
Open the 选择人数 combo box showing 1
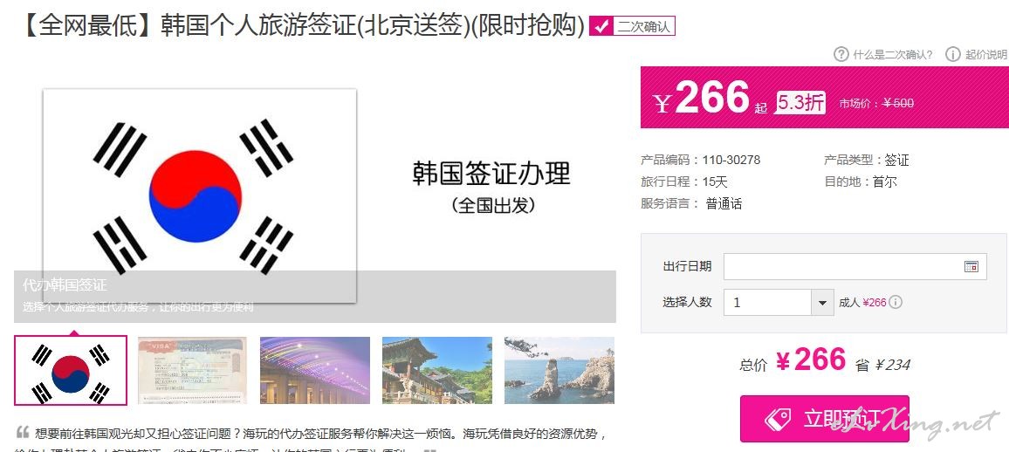click(779, 302)
